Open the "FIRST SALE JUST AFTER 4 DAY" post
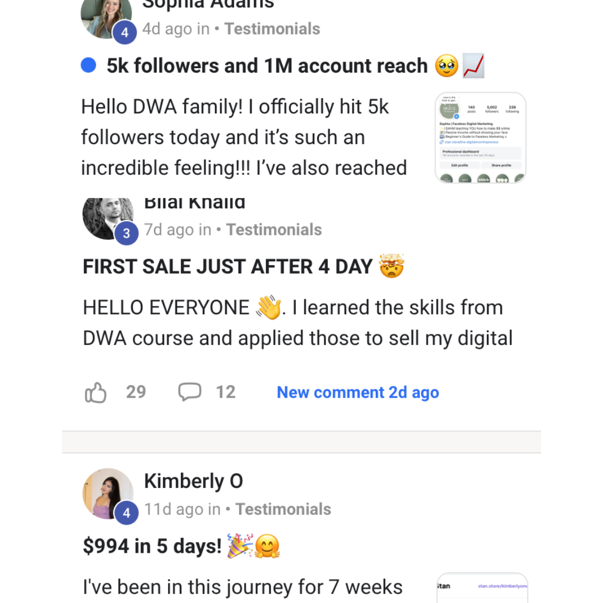The width and height of the screenshot is (603, 603). click(x=228, y=266)
